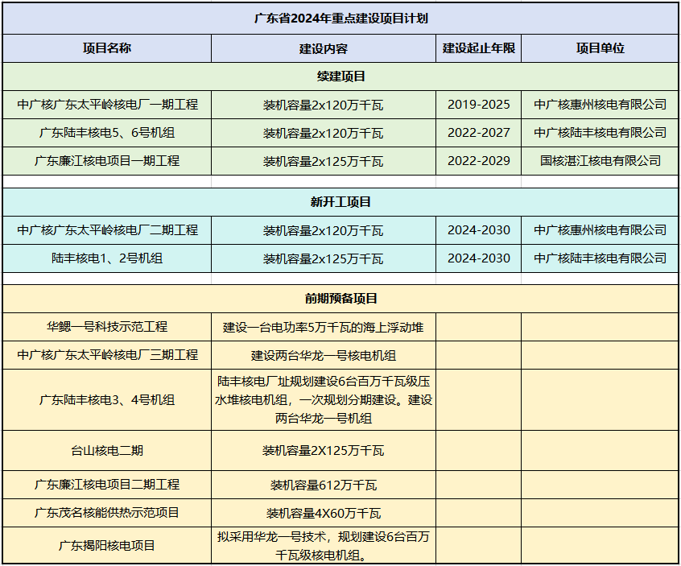Select cell 装机容量612万千瓦
Screen dimensions: 681x566
pyautogui.click(x=324, y=485)
